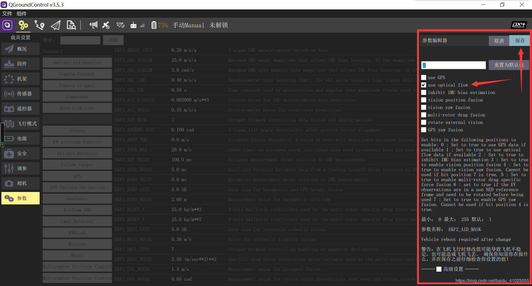Select the Failure Detector parameter group

[77, 153]
